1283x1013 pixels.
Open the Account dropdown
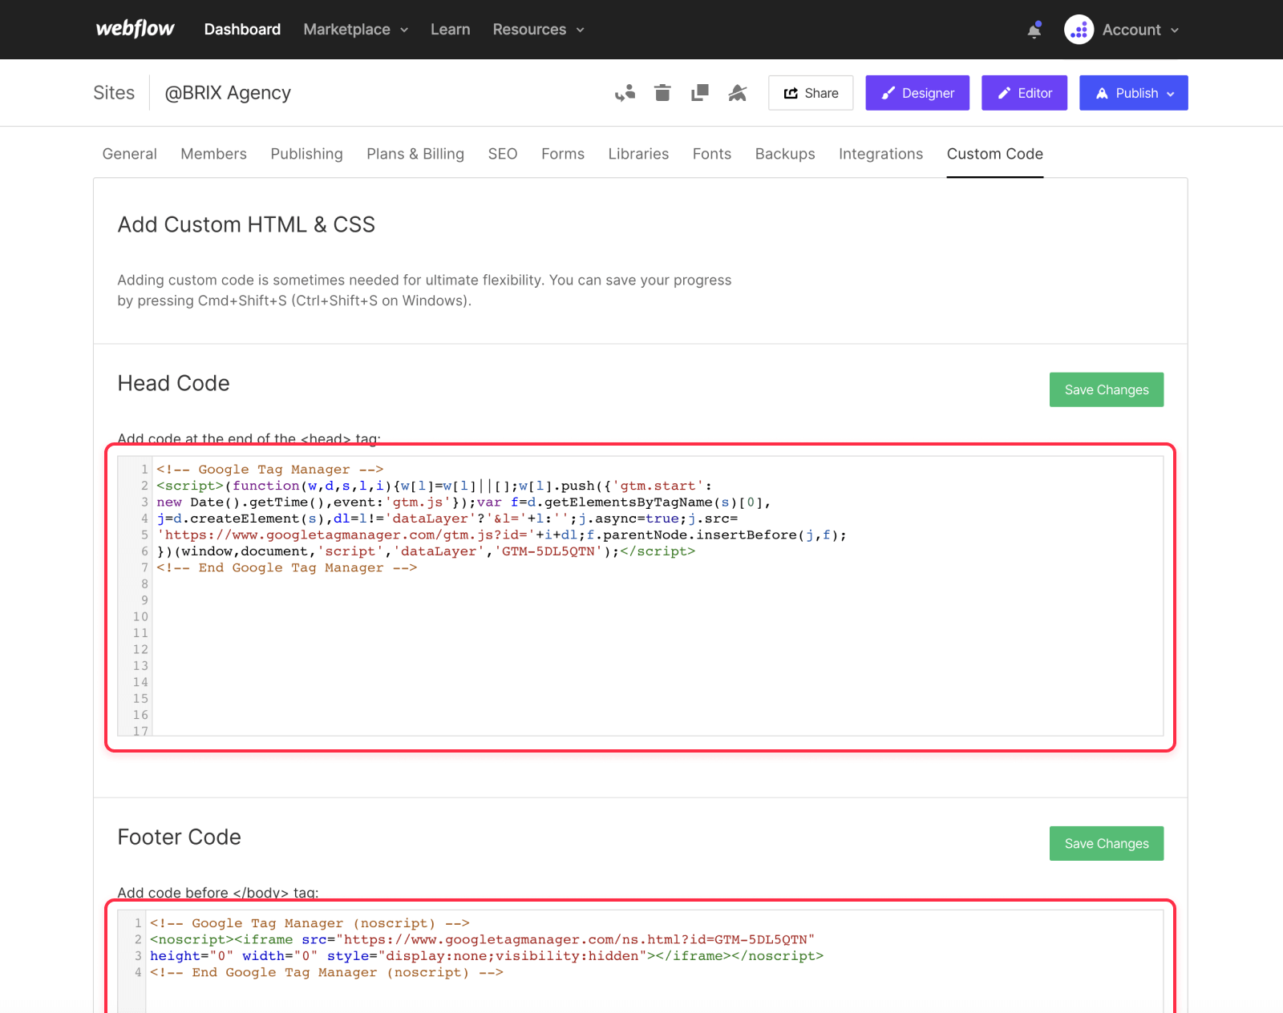coord(1140,30)
